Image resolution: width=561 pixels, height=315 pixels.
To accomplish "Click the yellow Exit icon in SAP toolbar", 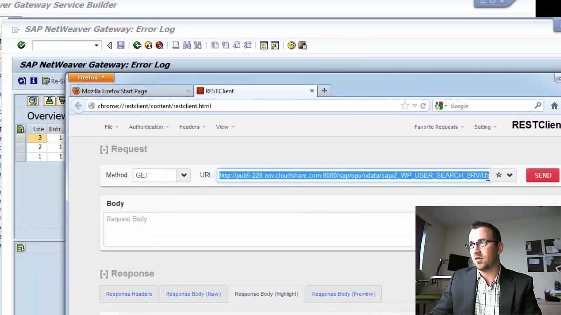I will pos(148,45).
